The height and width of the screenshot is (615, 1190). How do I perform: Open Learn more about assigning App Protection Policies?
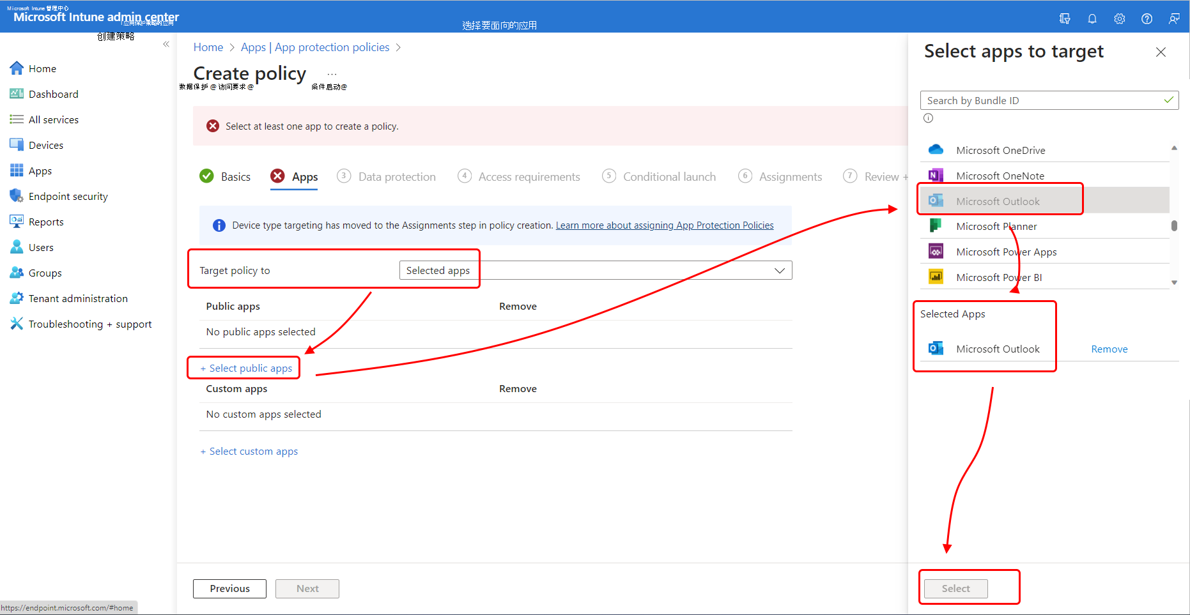(665, 225)
